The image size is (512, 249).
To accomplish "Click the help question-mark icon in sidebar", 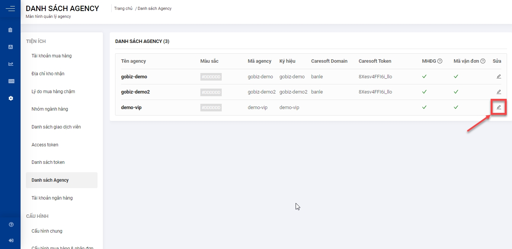I will [11, 225].
